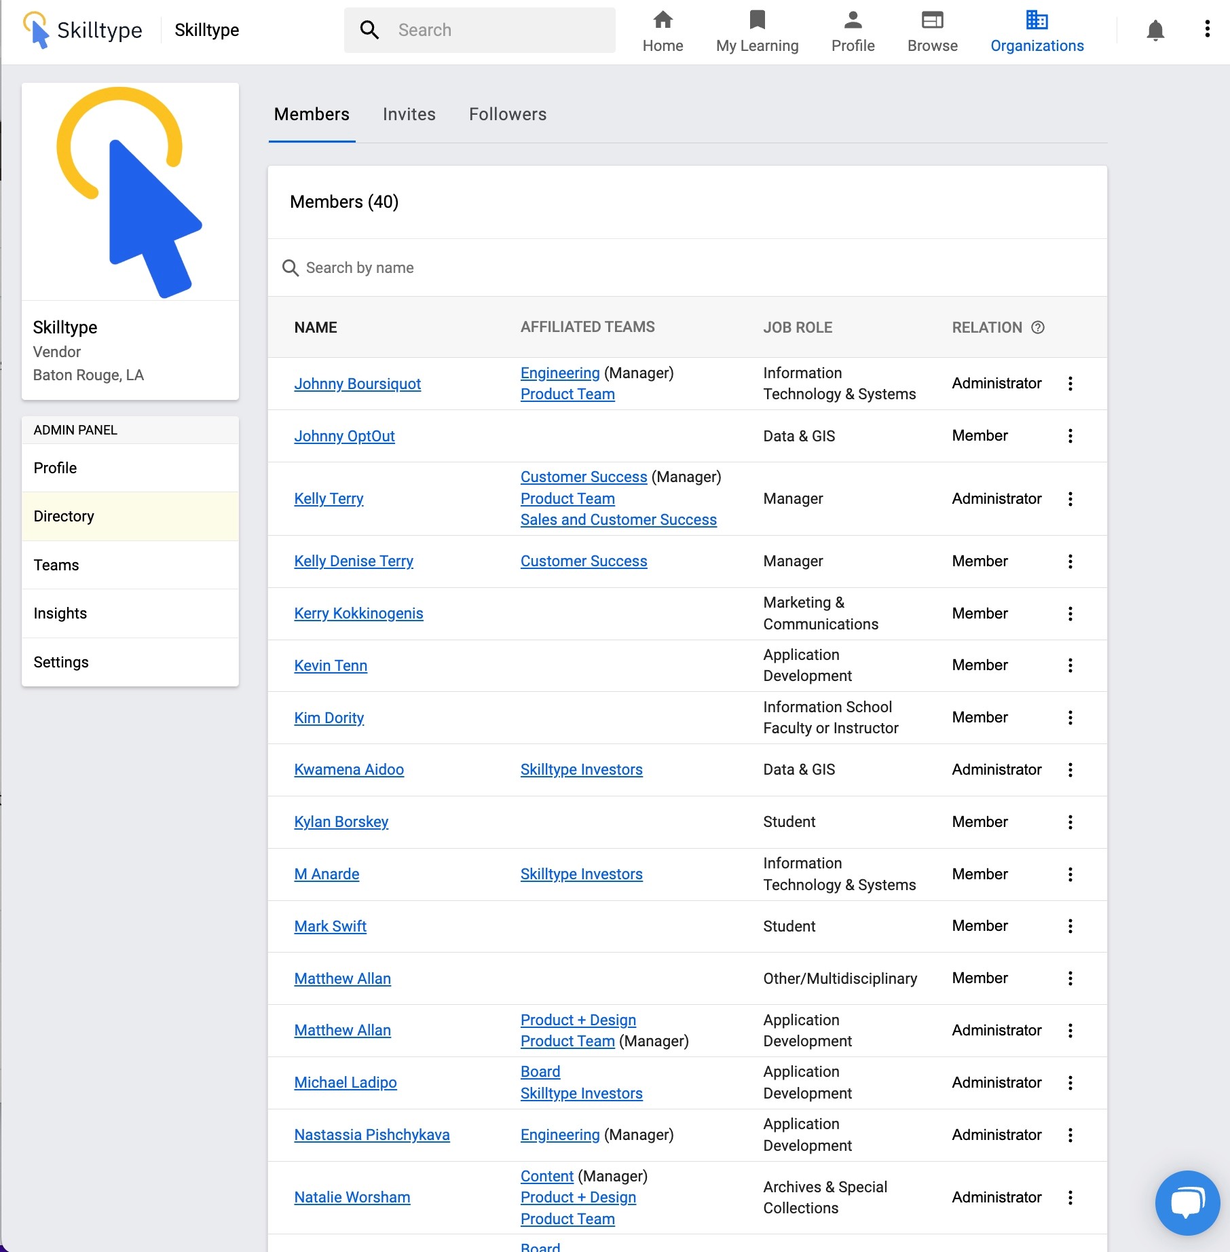Open row options for Kylan Borskey

point(1070,822)
